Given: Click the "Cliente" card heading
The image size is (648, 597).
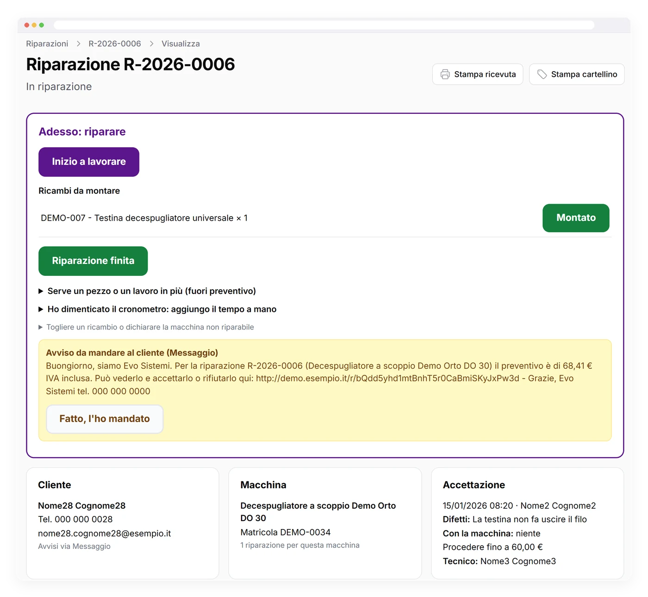Looking at the screenshot, I should point(55,485).
